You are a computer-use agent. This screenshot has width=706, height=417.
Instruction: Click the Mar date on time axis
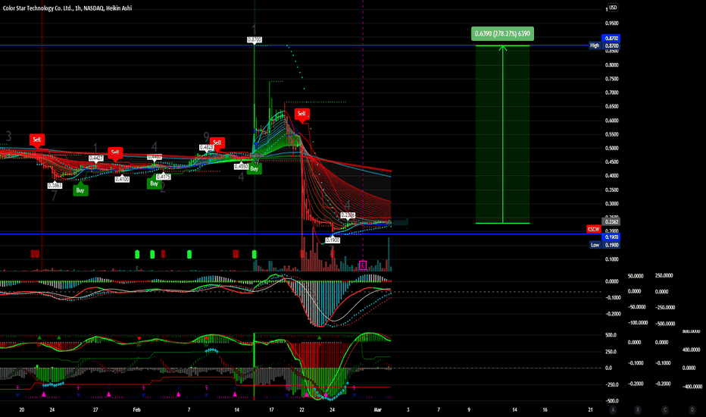coord(378,409)
